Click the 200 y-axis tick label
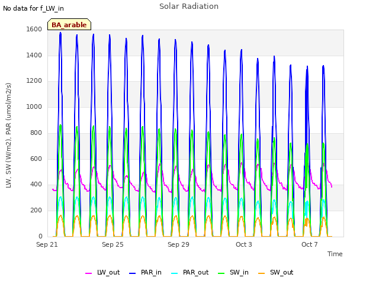This screenshot has width=379, height=284. (36, 211)
